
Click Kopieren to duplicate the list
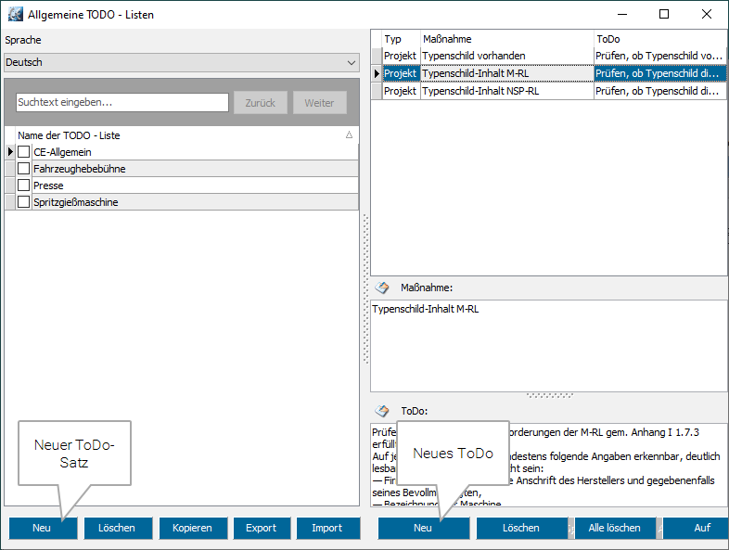coord(192,528)
